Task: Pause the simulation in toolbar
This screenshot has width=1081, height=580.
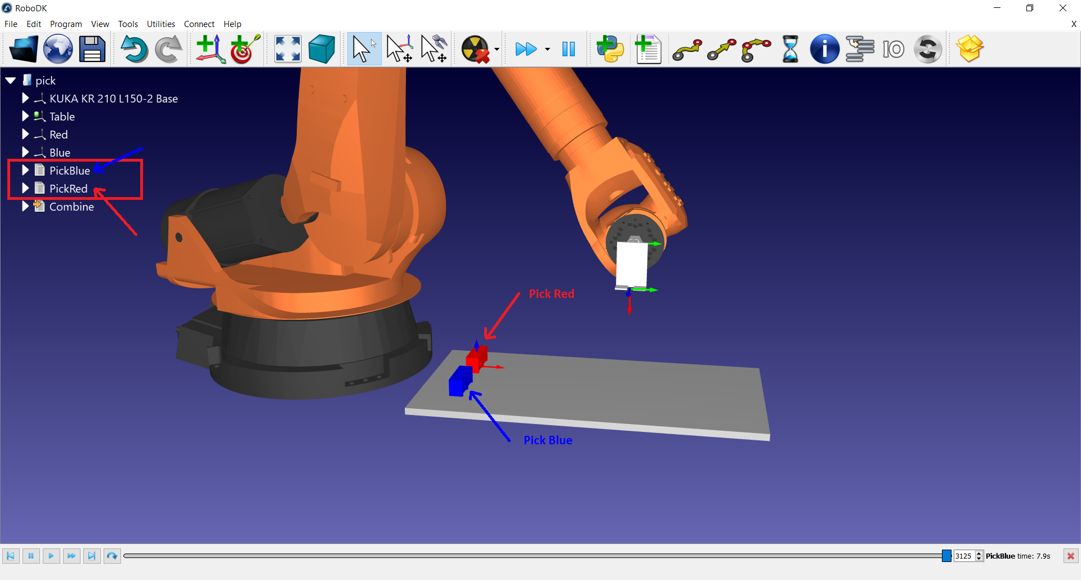Action: (x=569, y=49)
